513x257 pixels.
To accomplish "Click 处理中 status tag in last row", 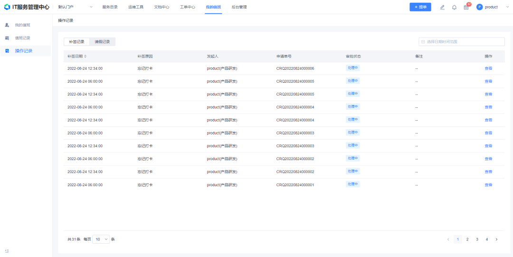I will (x=352, y=184).
